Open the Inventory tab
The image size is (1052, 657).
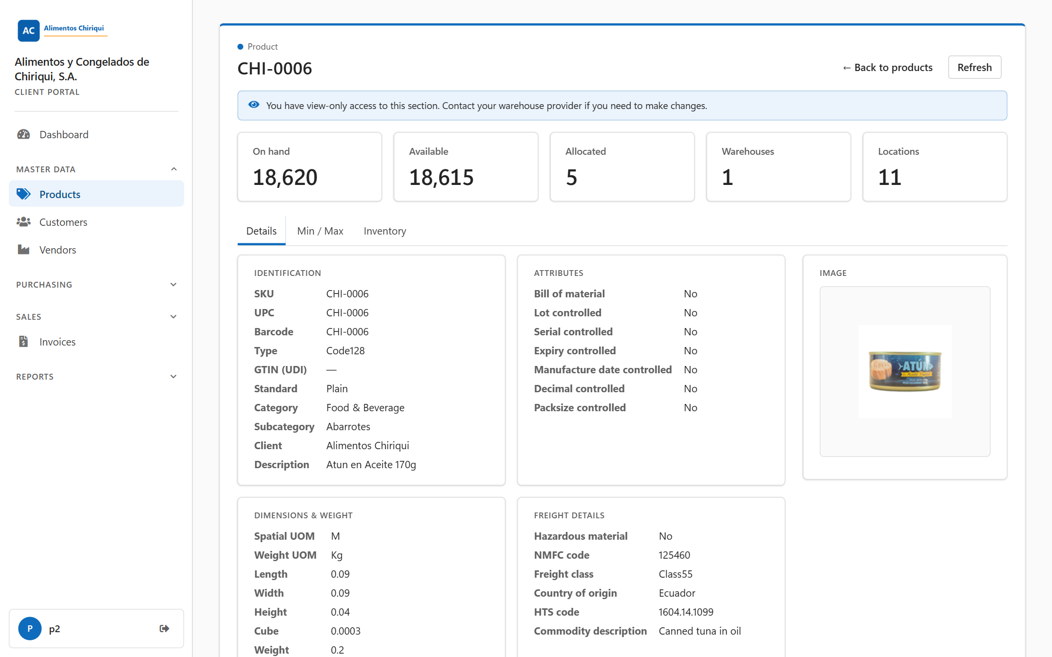[385, 231]
